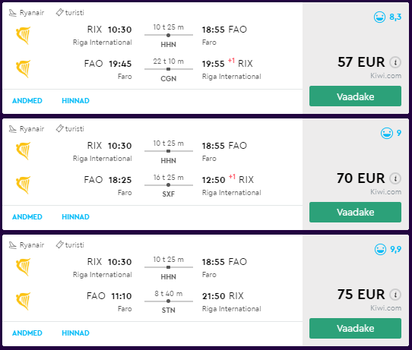Click Vaadake button for the 57 EUR offer
Image resolution: width=412 pixels, height=350 pixels.
click(x=355, y=96)
